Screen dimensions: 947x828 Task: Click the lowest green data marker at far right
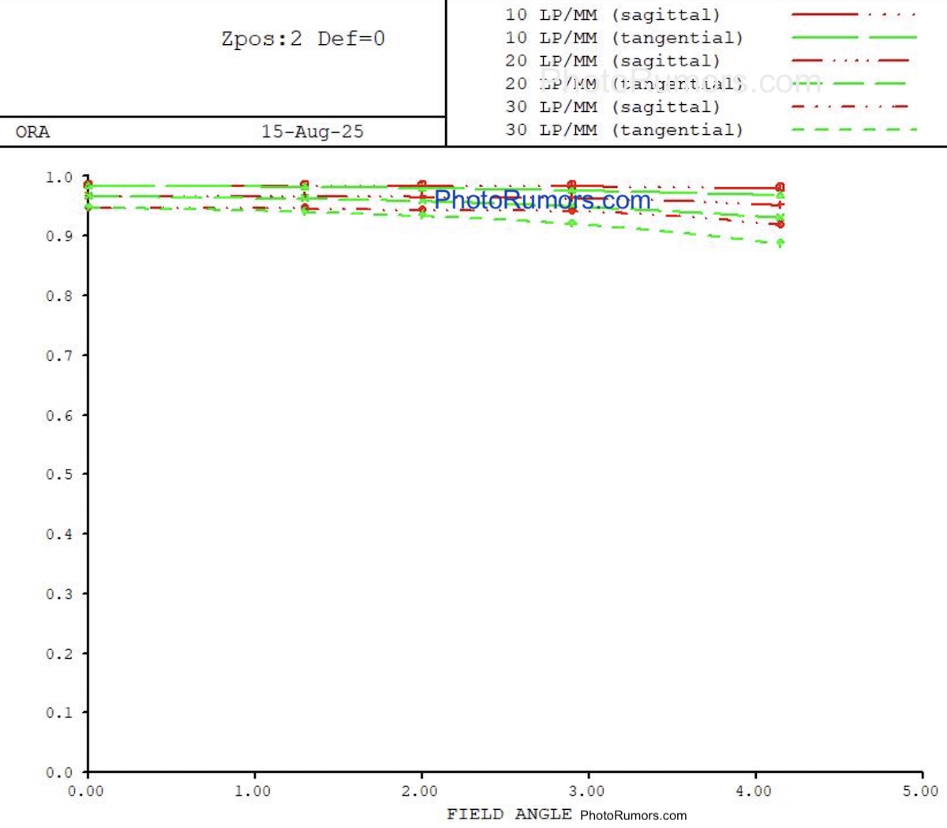click(780, 242)
